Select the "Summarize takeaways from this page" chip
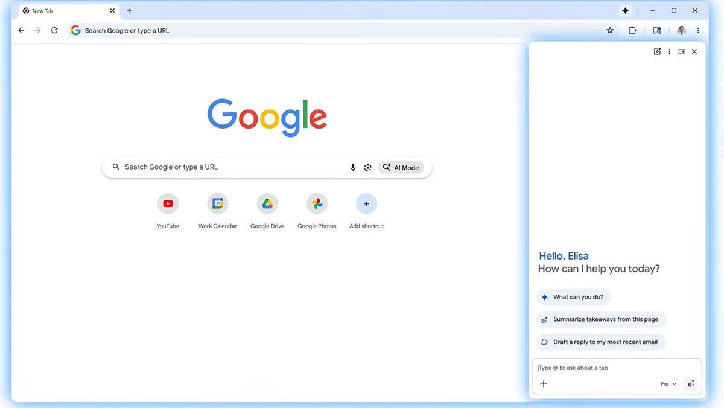Viewport: 724px width, 408px height. [601, 319]
